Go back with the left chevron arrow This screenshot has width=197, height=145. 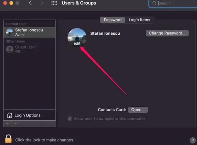click(30, 3)
